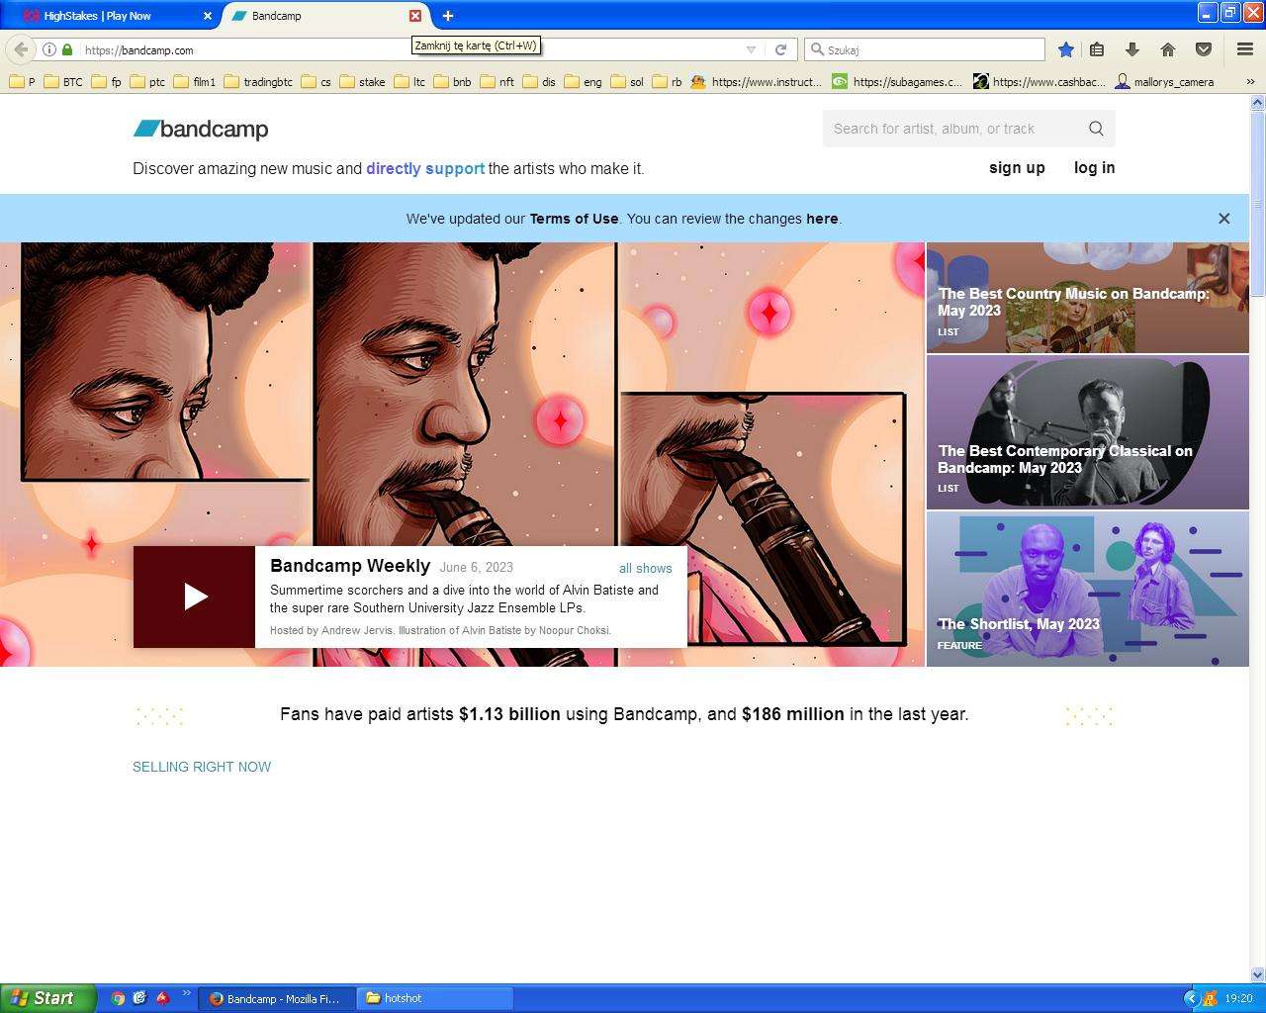
Task: Open the ptc bookmarks folder
Action: tap(147, 82)
